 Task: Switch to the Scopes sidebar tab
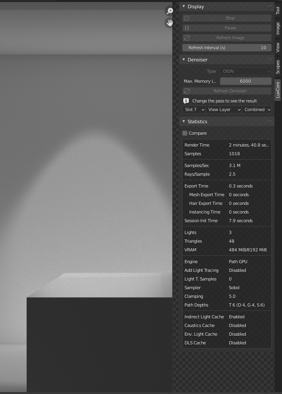tap(278, 67)
